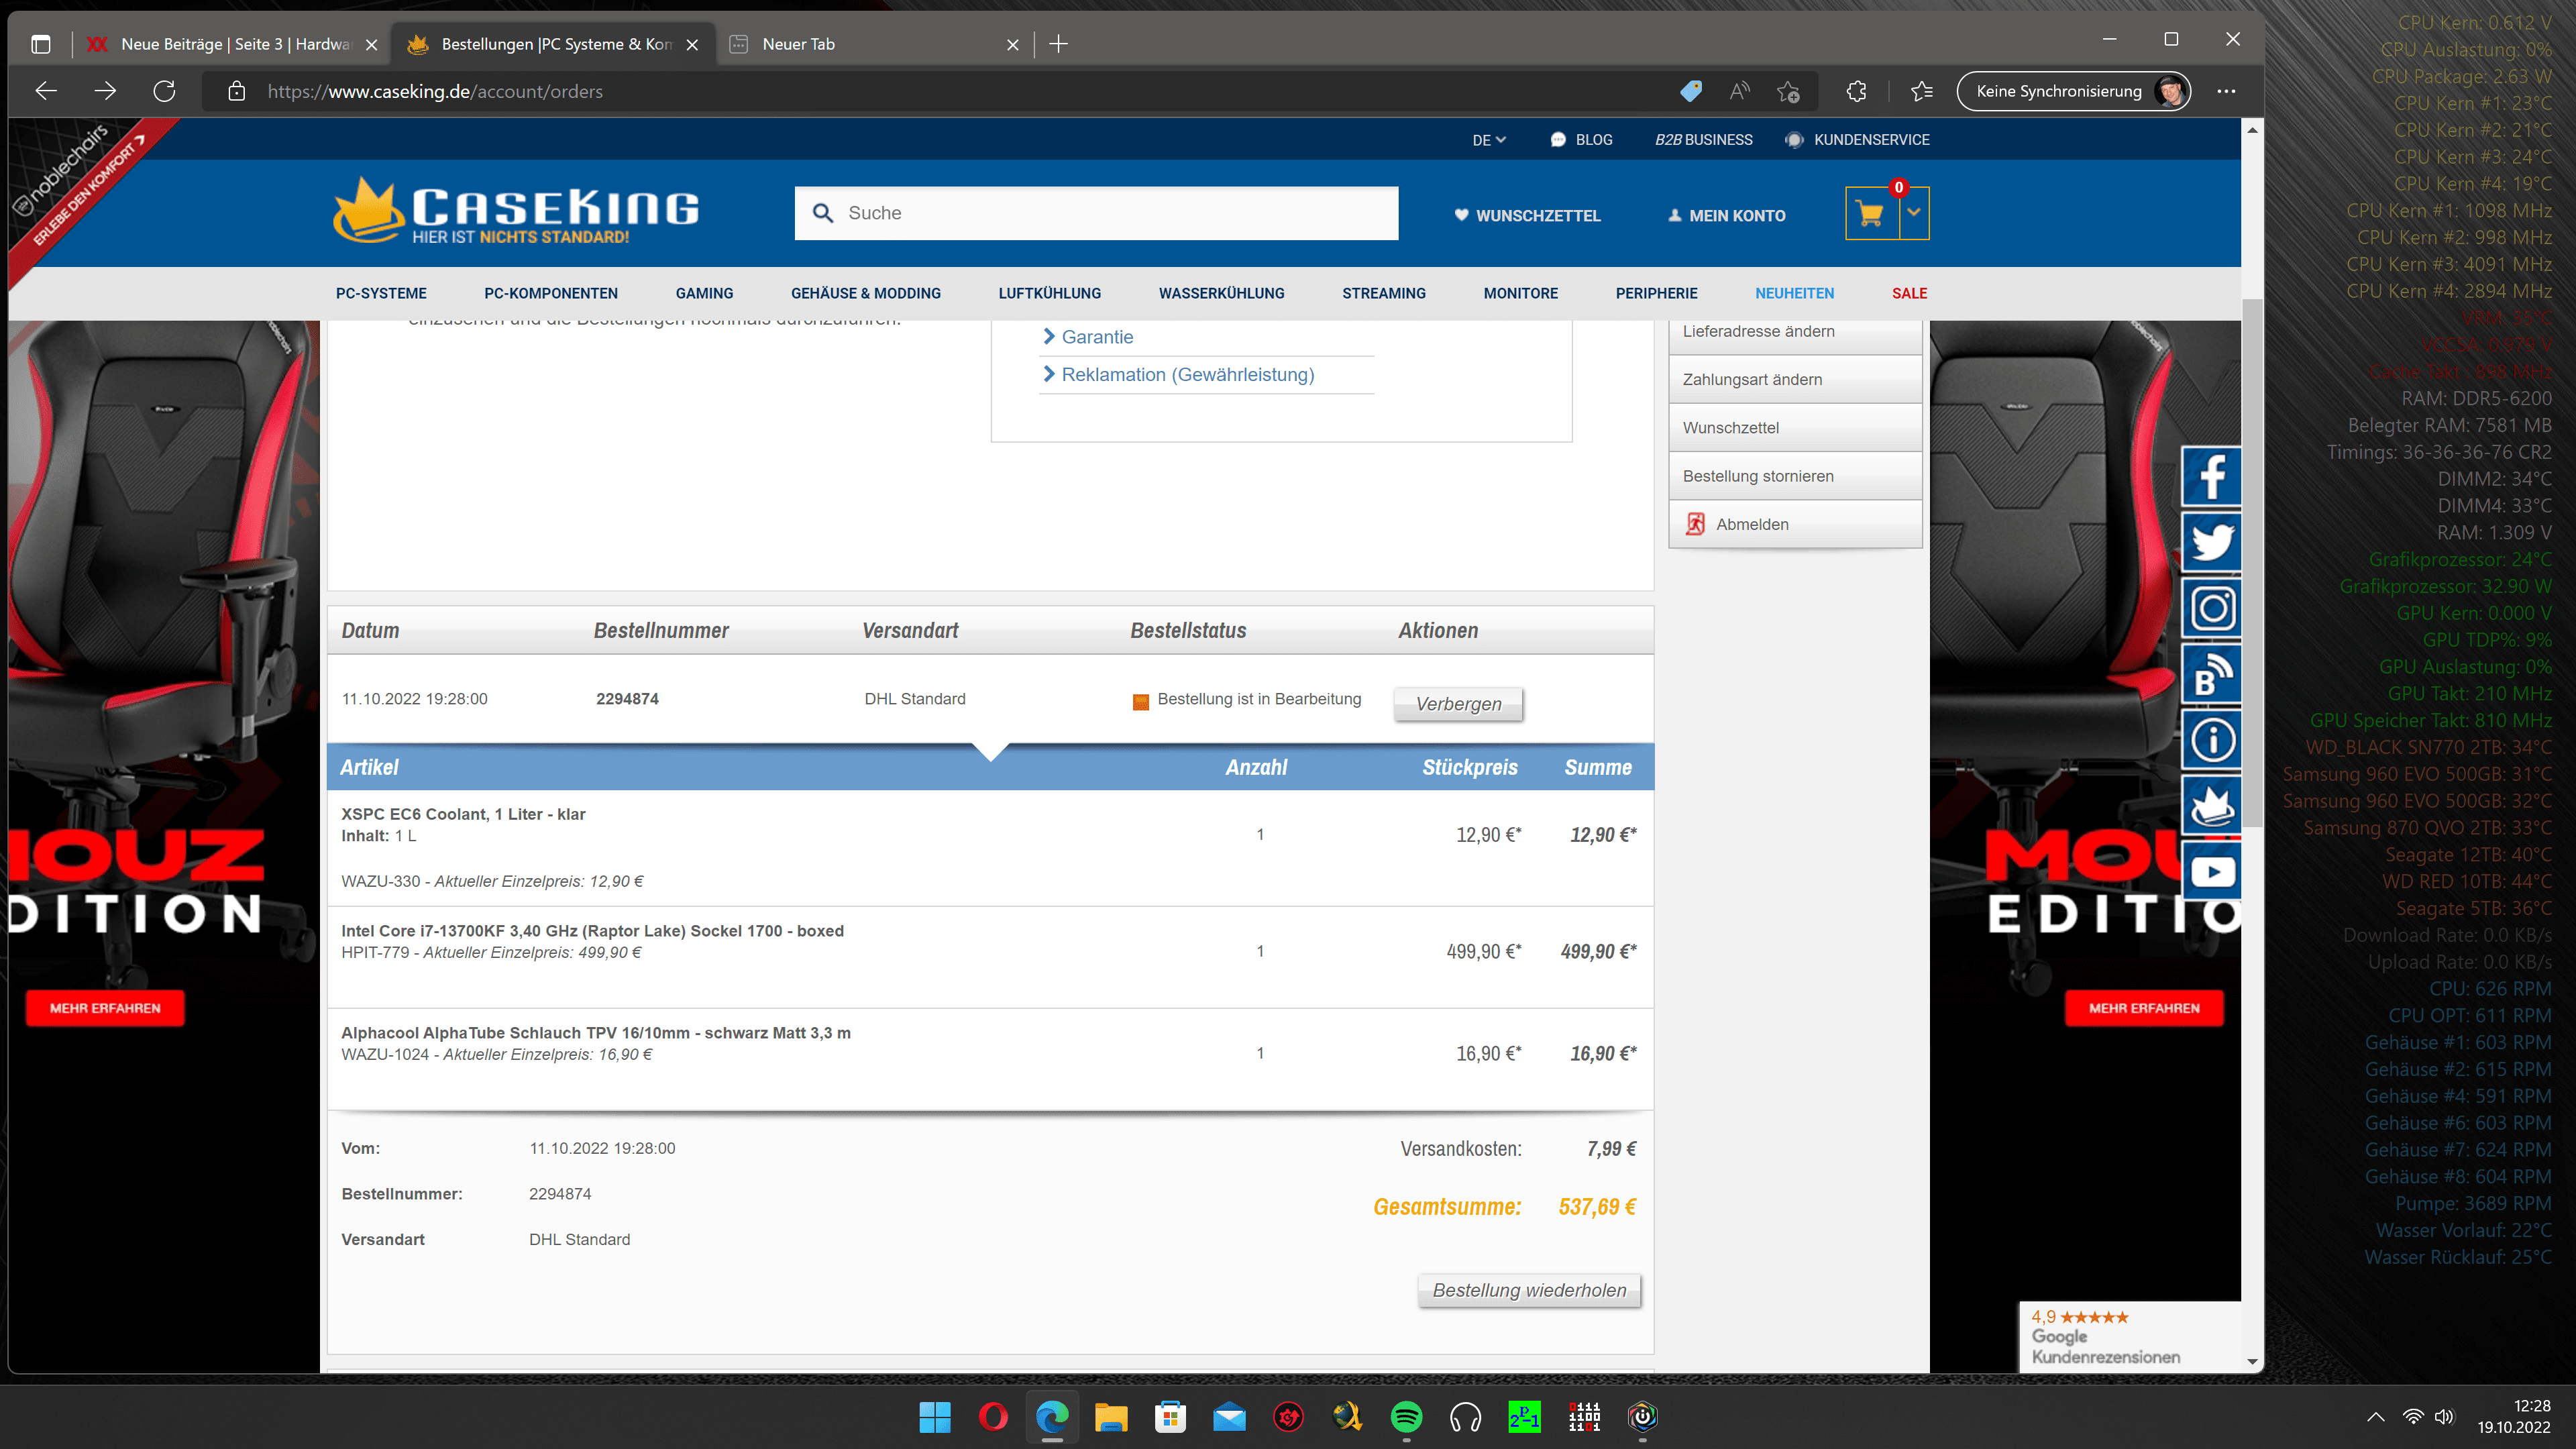Click the Intel Core i7-13700KF item
This screenshot has width=2576, height=1449.
point(592,931)
